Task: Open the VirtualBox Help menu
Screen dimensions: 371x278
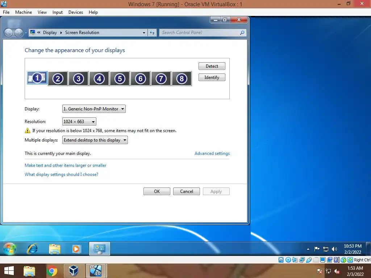Action: click(x=93, y=12)
